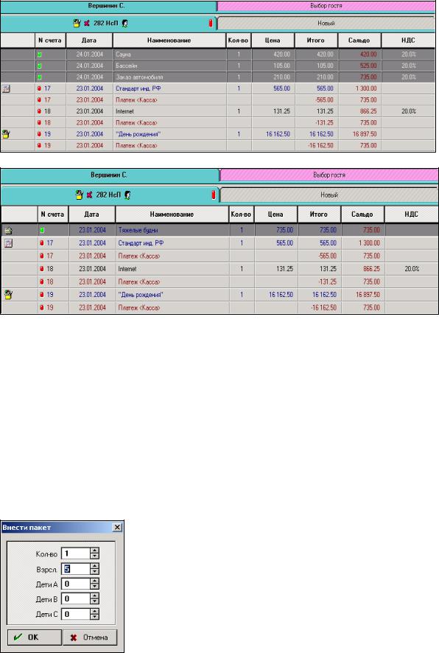Click the НДС column header in lower table
Viewport: 439px width, 653px height.
click(411, 214)
